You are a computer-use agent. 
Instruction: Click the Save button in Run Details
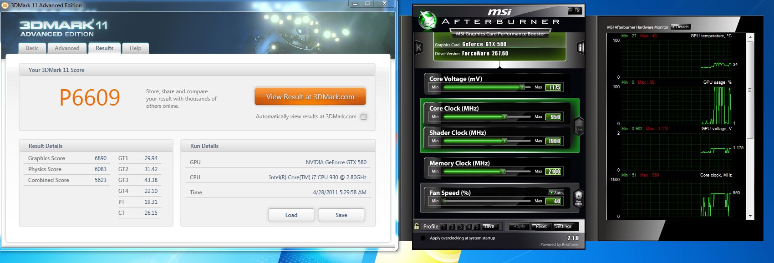coord(341,215)
